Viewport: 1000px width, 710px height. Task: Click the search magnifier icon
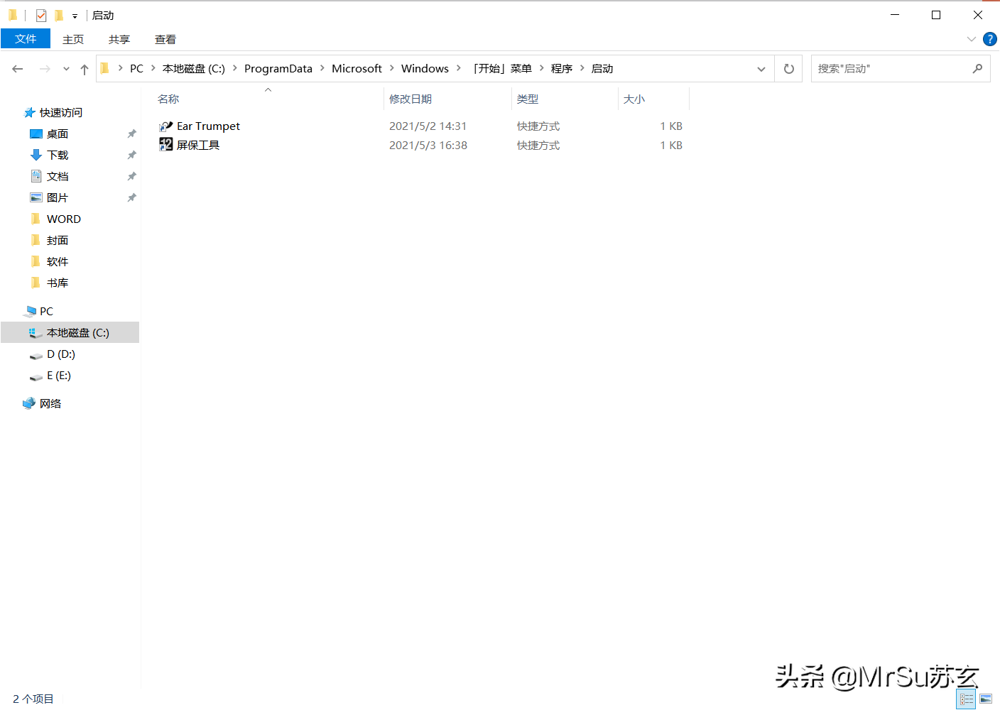[x=978, y=69]
